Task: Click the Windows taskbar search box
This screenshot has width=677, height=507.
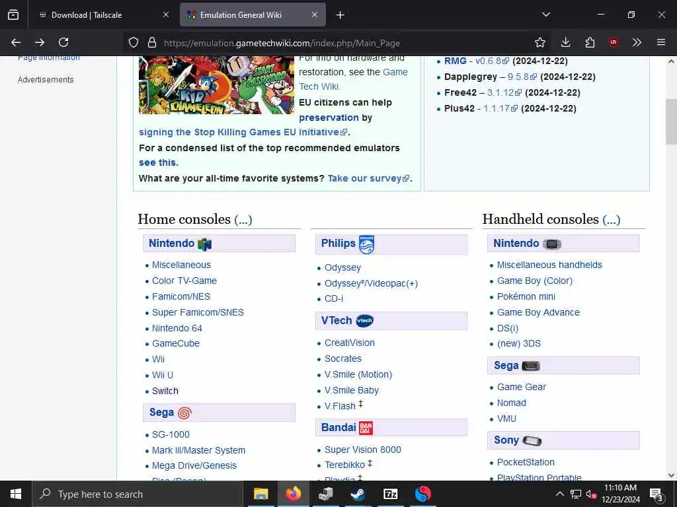Action: pyautogui.click(x=138, y=494)
